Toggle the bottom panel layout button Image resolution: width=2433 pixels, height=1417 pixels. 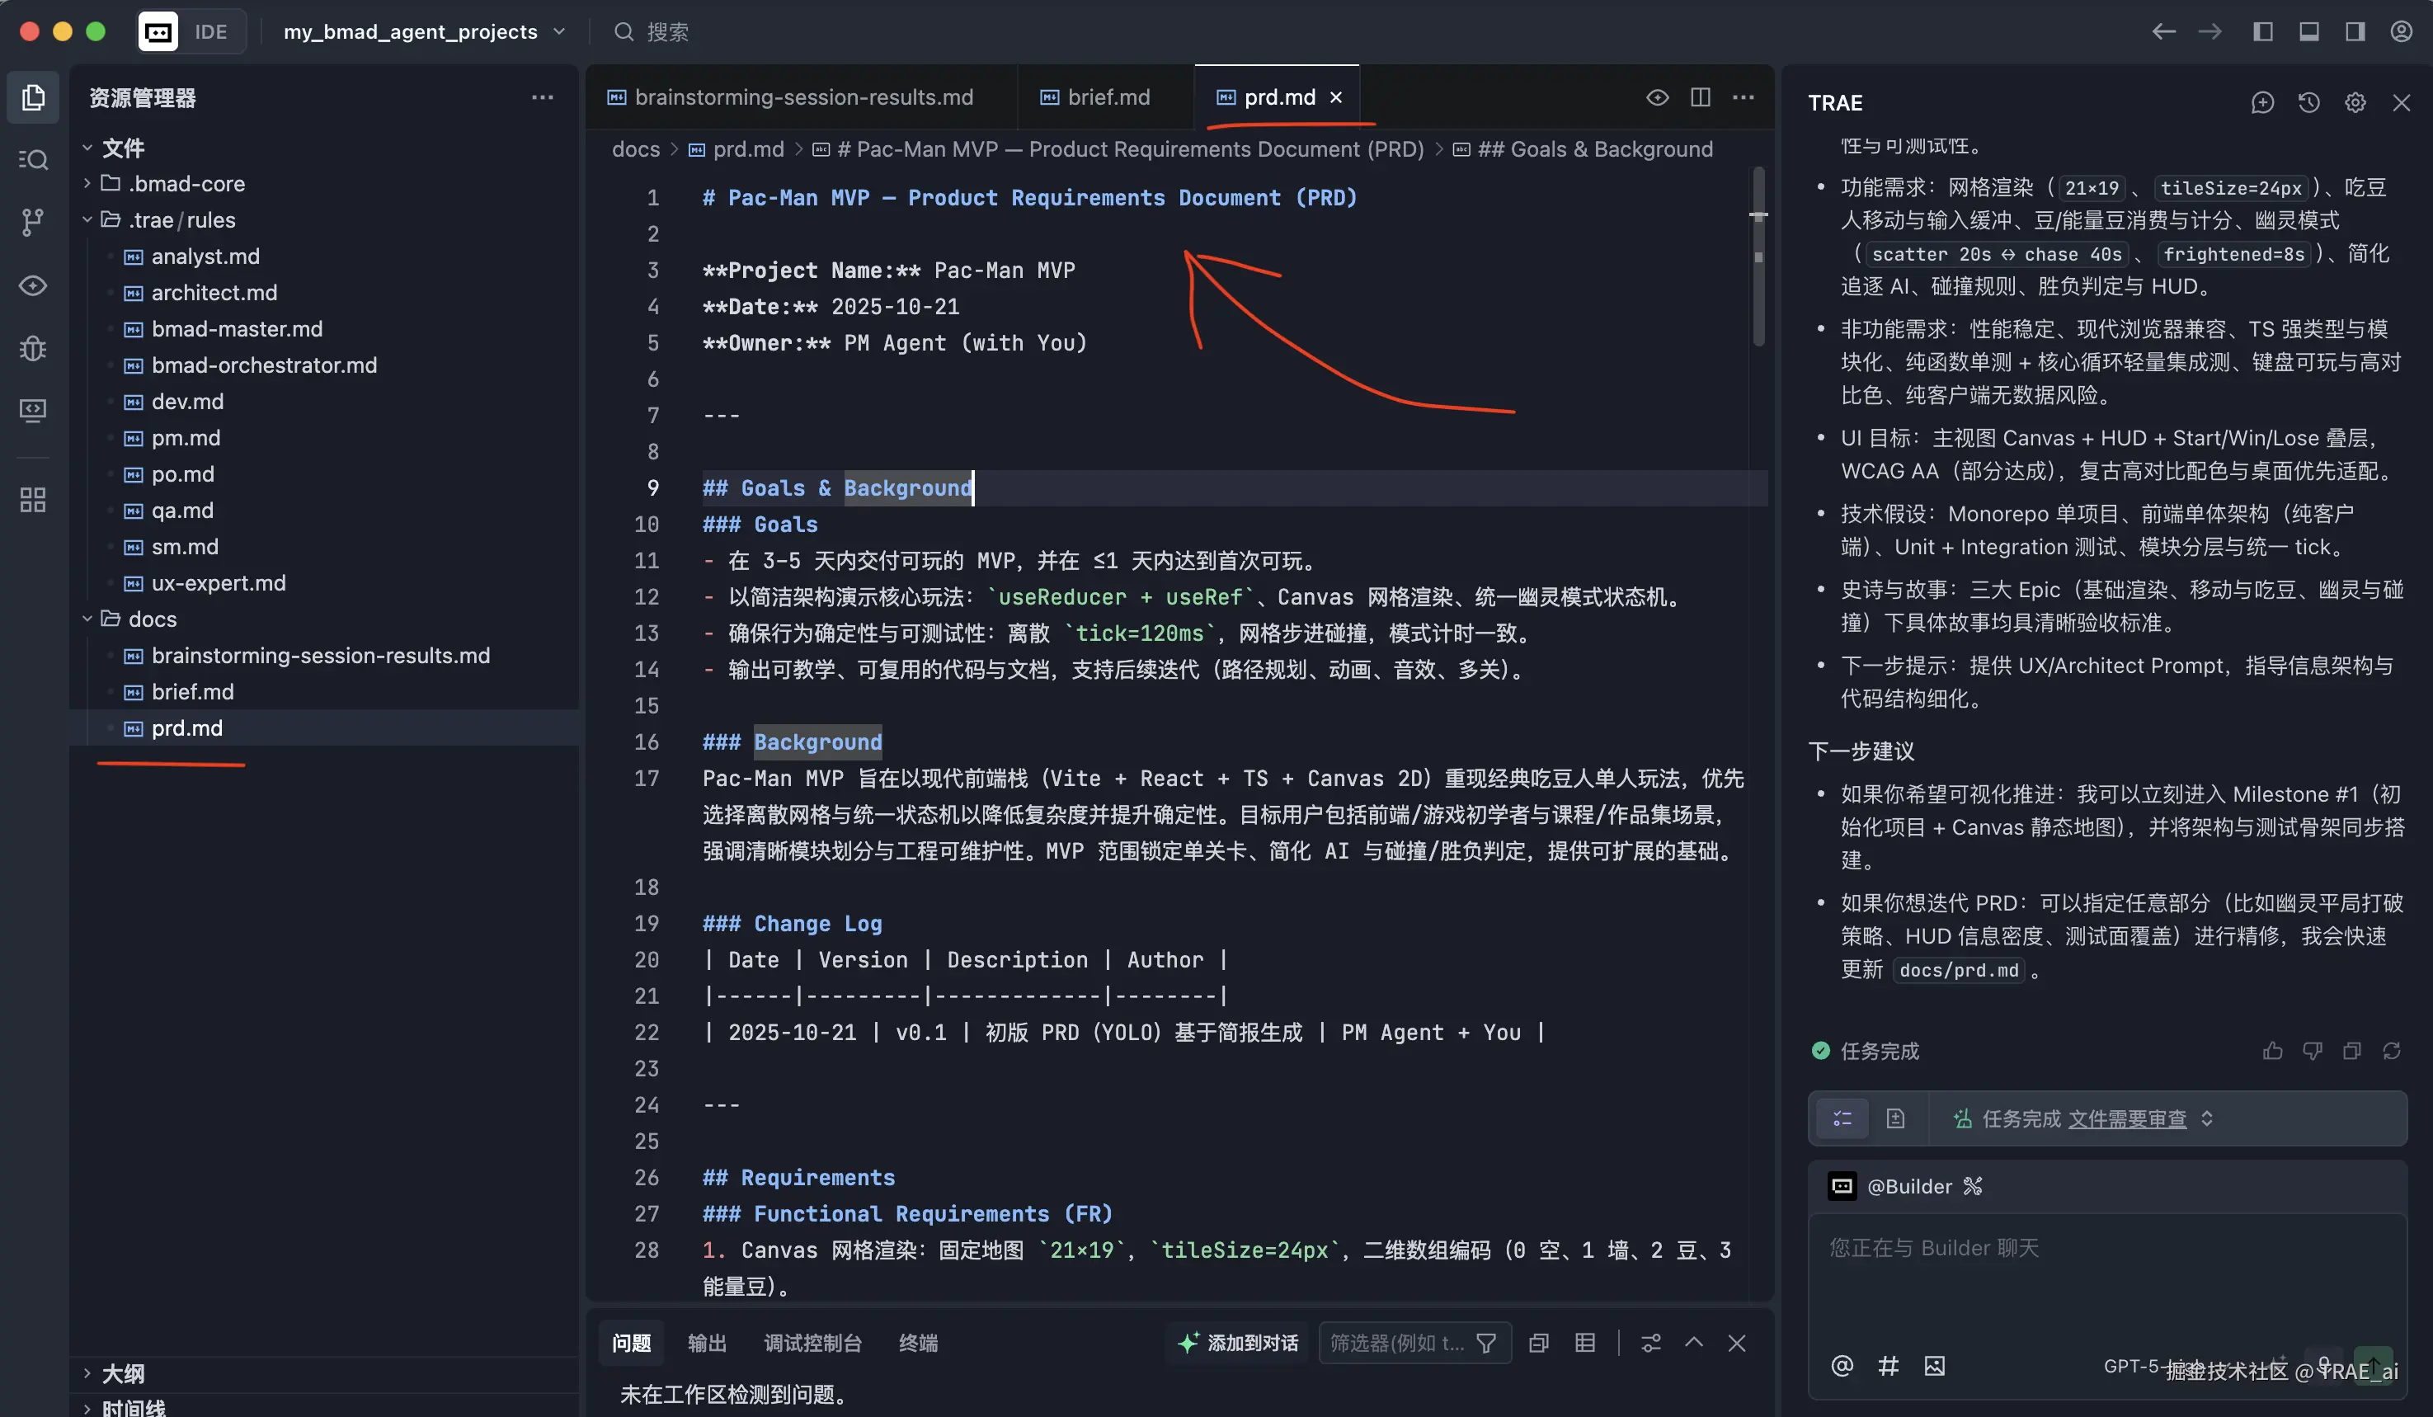pyautogui.click(x=2308, y=32)
